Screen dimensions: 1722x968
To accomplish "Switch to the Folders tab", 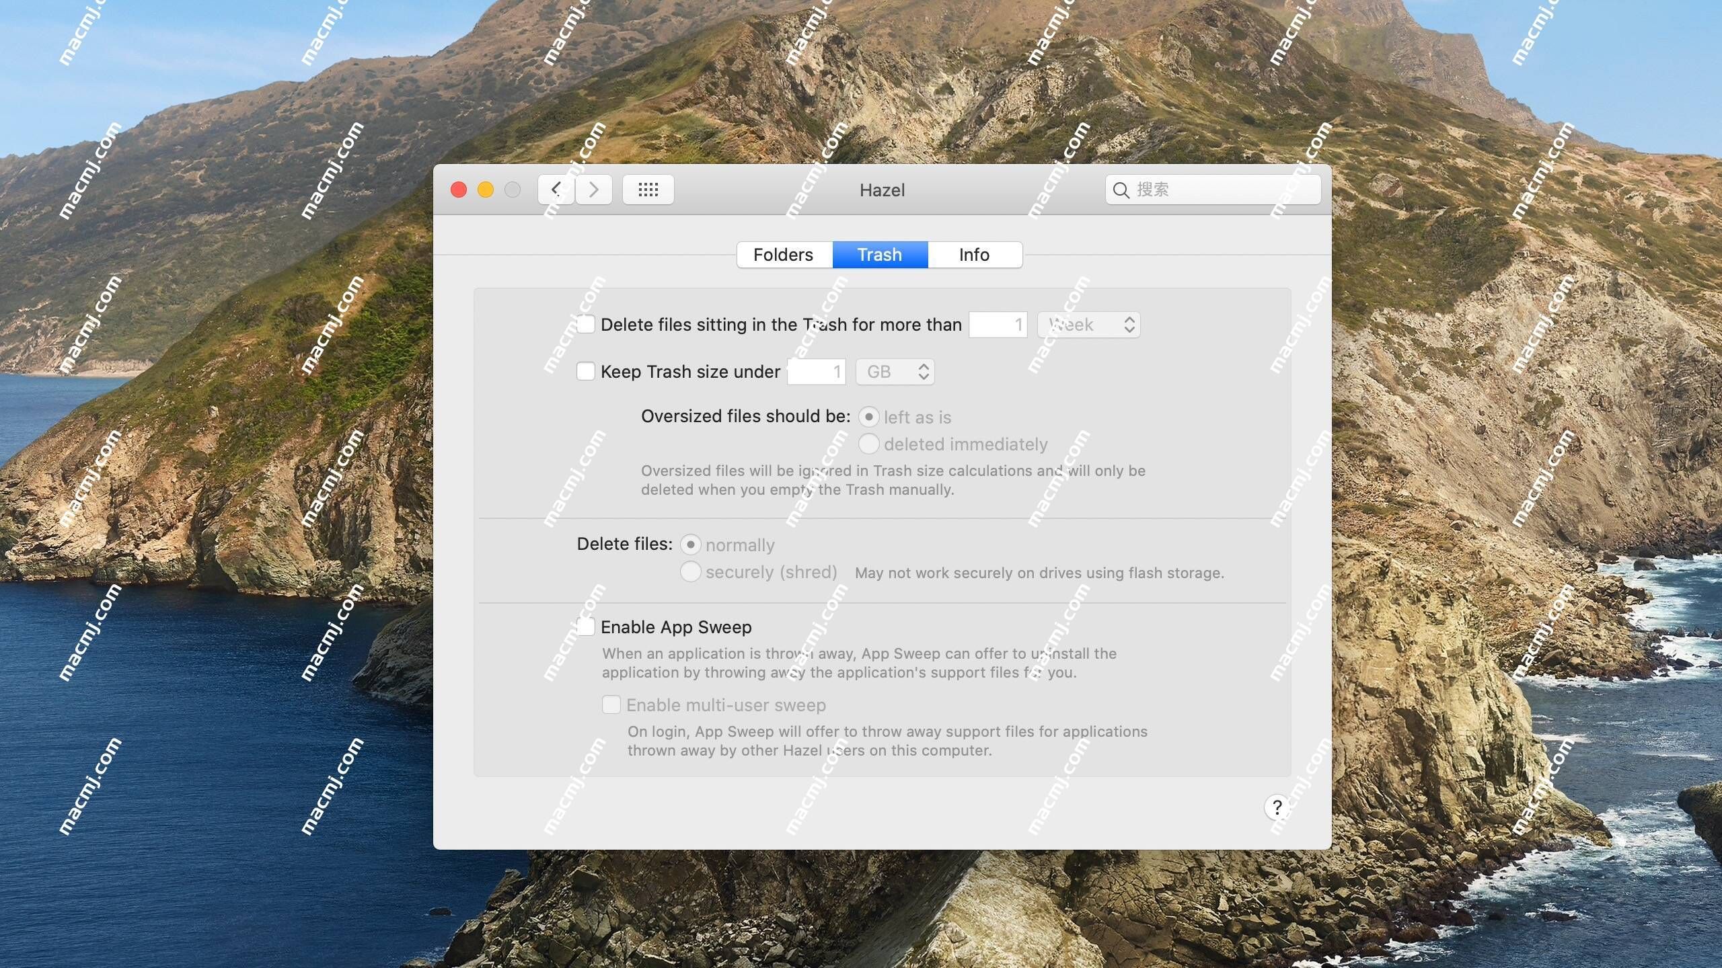I will [784, 254].
